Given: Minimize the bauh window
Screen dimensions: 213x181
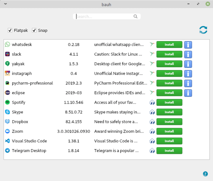Looking at the screenshot, I should pos(188,4).
